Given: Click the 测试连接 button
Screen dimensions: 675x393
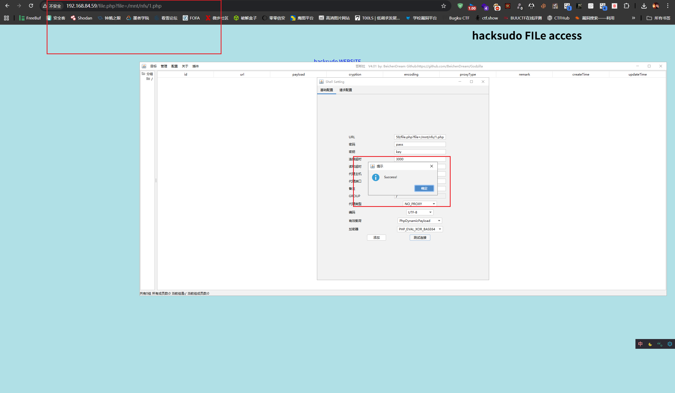Looking at the screenshot, I should point(420,238).
